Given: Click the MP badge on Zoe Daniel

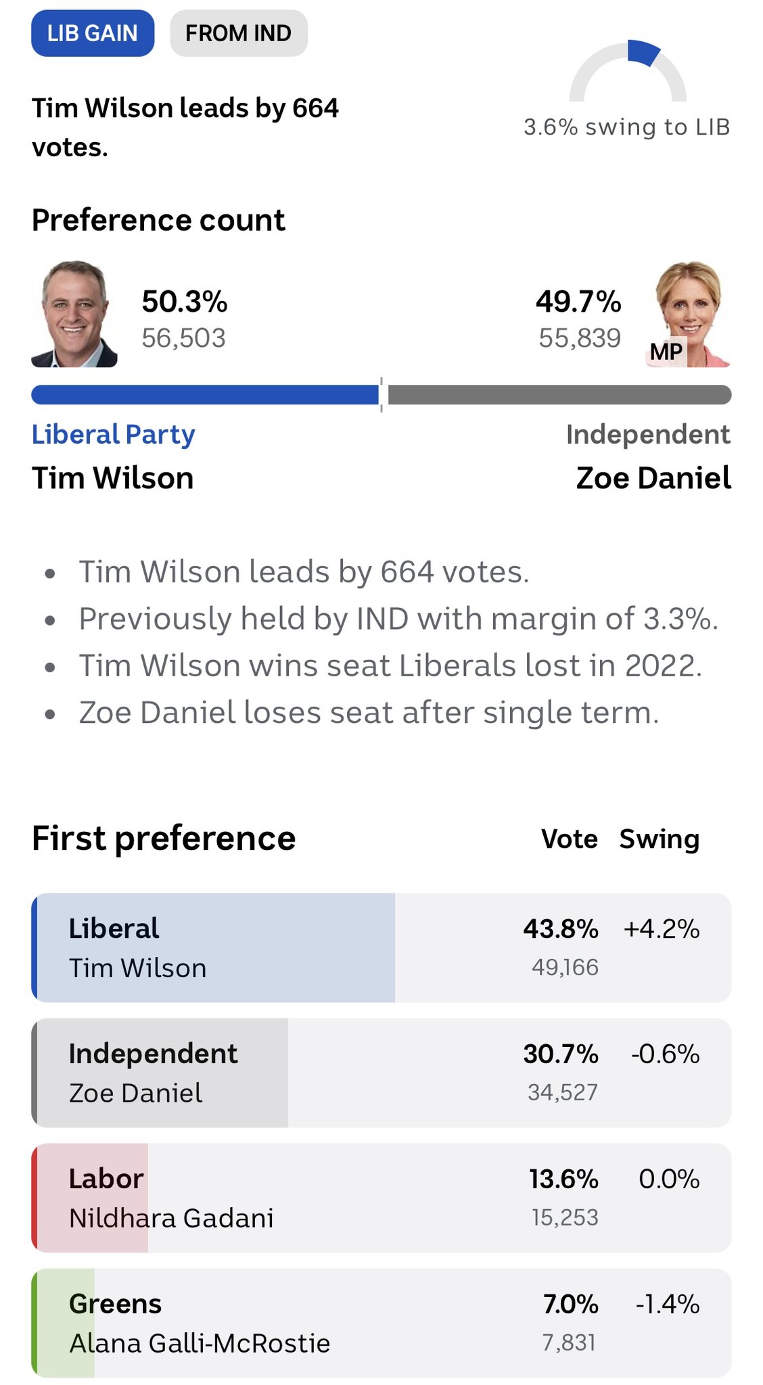Looking at the screenshot, I should (x=666, y=352).
